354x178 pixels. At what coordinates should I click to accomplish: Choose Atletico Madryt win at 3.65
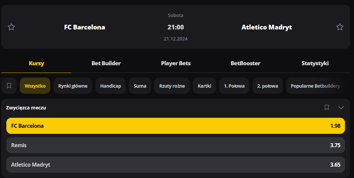pos(176,165)
